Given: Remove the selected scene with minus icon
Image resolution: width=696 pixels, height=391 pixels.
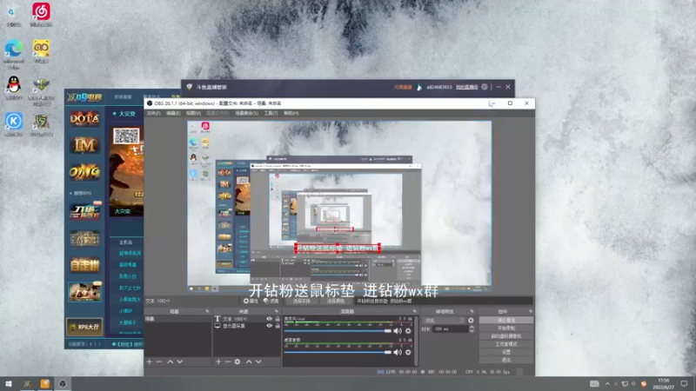Looking at the screenshot, I should click(159, 361).
